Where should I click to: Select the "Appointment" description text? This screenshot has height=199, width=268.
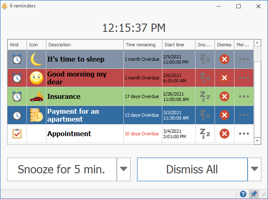click(69, 134)
